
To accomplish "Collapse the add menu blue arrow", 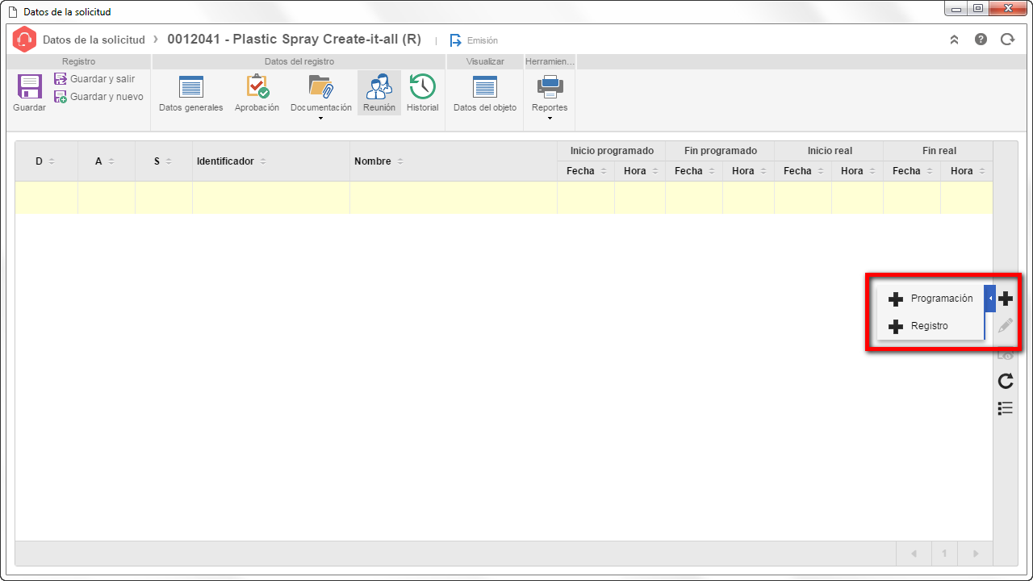I will point(990,299).
